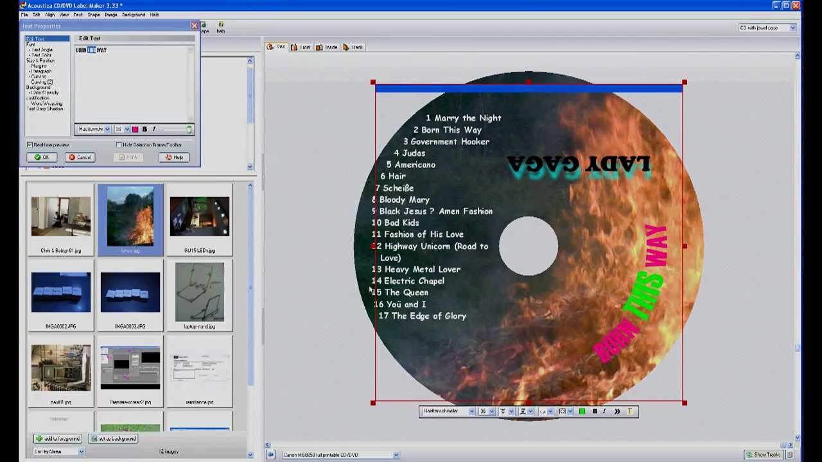Click the slider handle in the Text Properties toolbar
Image resolution: width=822 pixels, height=462 pixels.
[x=189, y=129]
